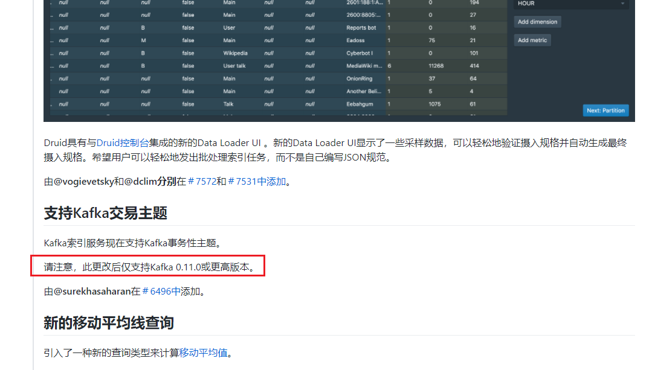Click the Add dimension button
652x370 pixels.
537,22
